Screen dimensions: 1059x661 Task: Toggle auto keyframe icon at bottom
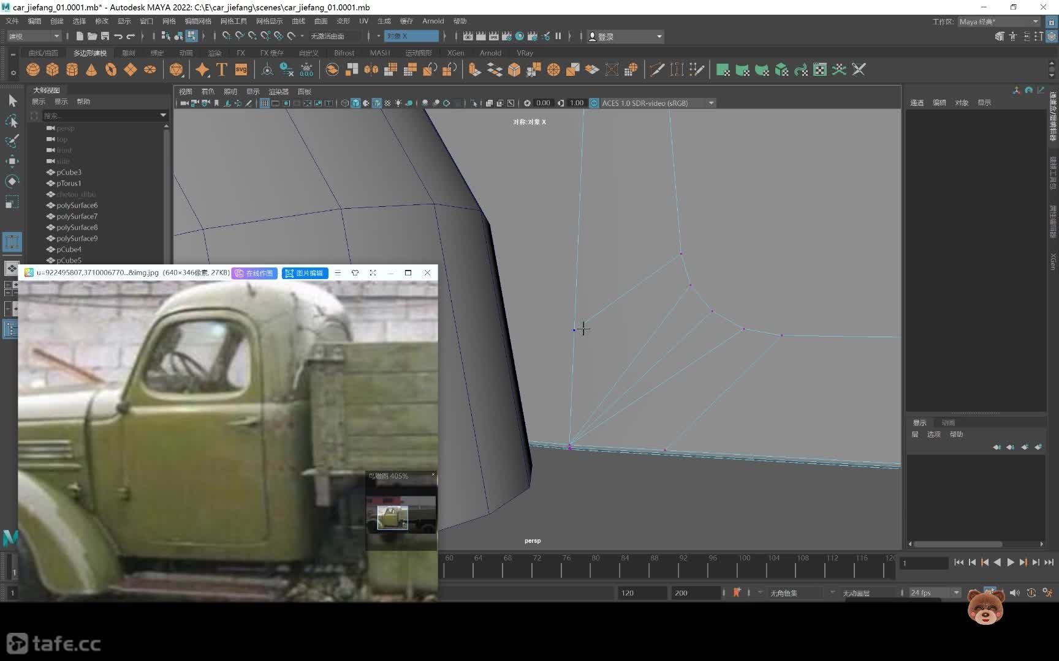1031,592
